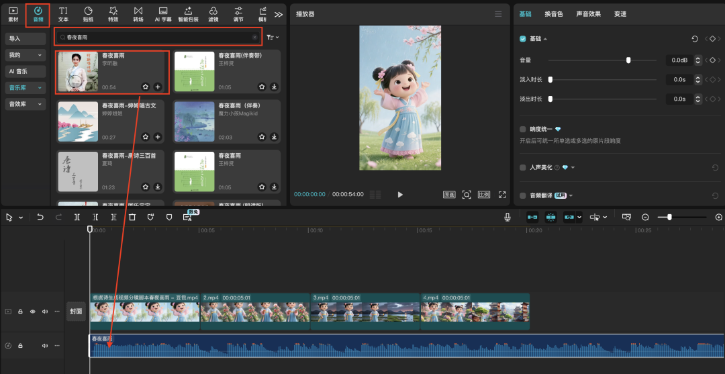
Task: Open the 转场 (transitions) panel
Action: point(138,13)
